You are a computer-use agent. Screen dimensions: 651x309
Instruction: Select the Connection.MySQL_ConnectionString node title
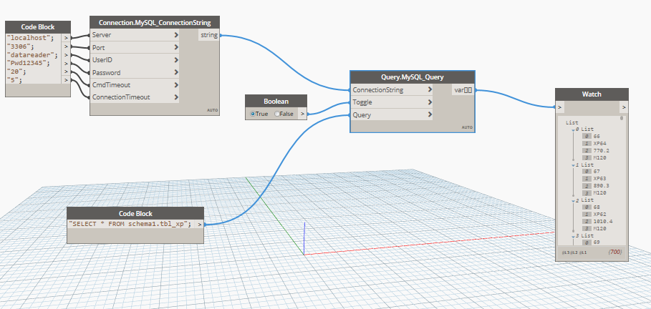(155, 22)
